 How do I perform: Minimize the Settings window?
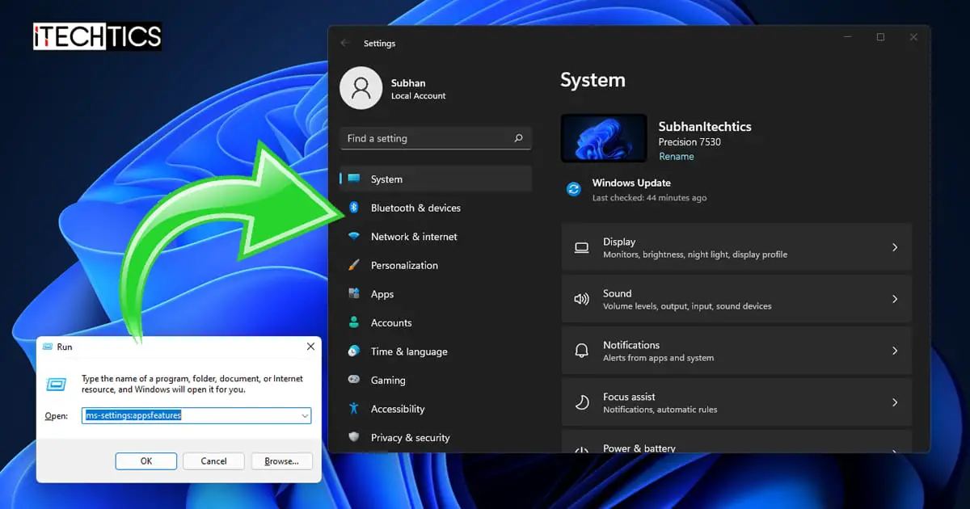tap(848, 37)
